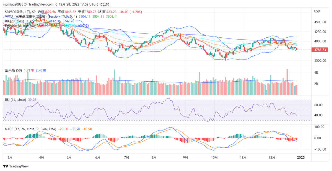Select the BB (20, close, 2, 0) indicator legend
The width and height of the screenshot is (332, 171).
[x=19, y=21]
